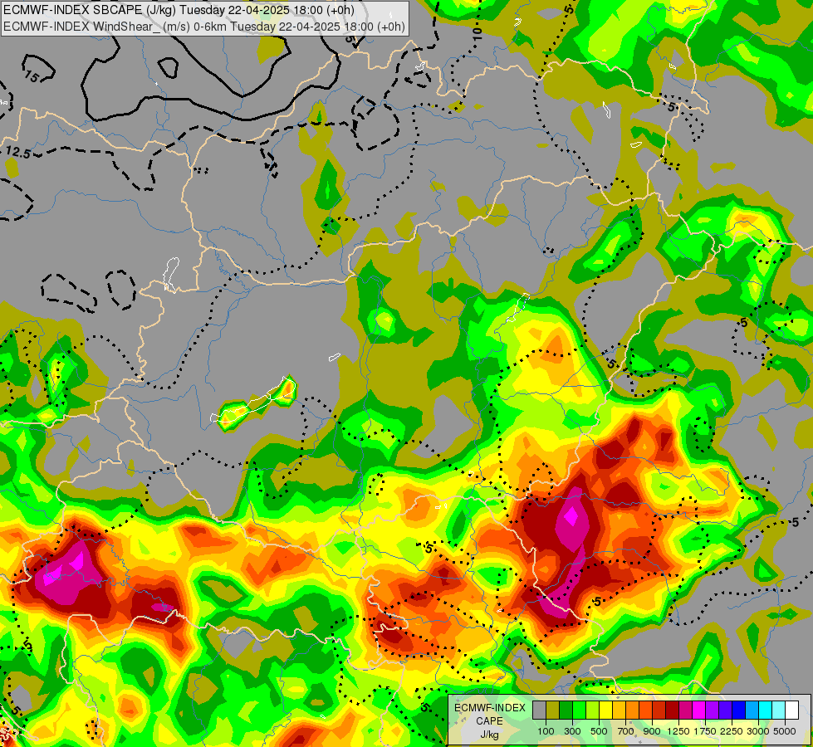Click the ECMWF-INDEX SBCAPE title line

click(x=178, y=10)
